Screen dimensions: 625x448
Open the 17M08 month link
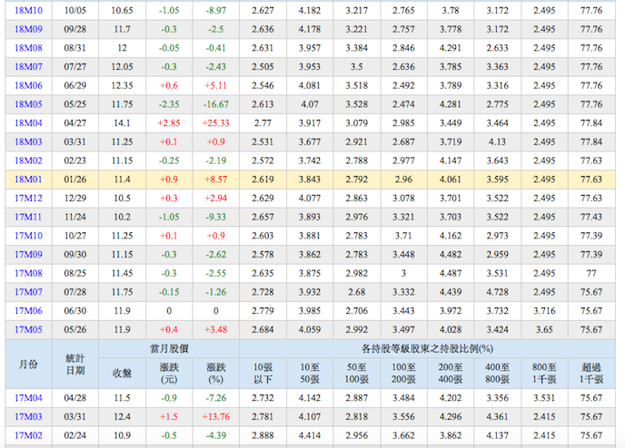pos(28,273)
